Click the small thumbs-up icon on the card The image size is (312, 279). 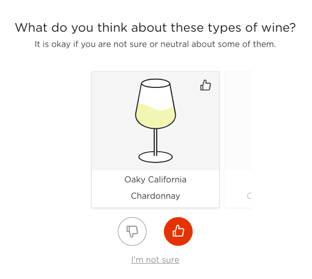(205, 85)
